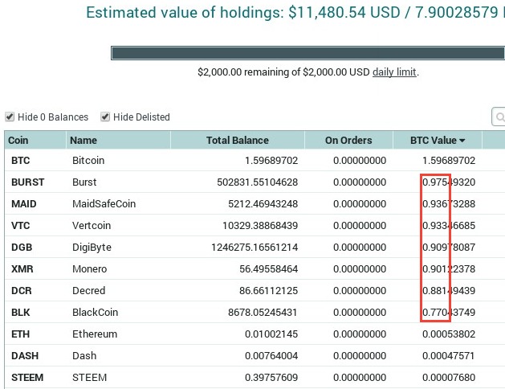Click On Orders value in the BTC row
The width and height of the screenshot is (505, 389).
click(360, 161)
